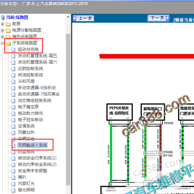The height and width of the screenshot is (194, 194).
Task: Select 喇叭 tree entry
Action: coord(22,177)
